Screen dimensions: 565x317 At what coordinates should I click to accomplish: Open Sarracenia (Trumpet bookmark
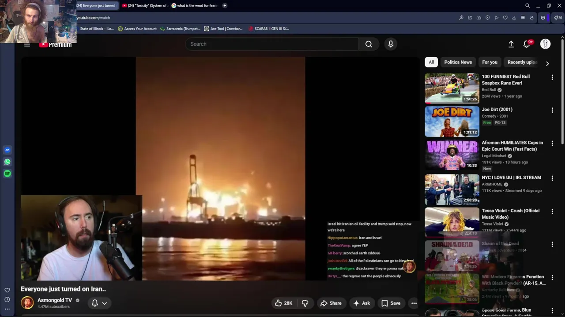pyautogui.click(x=180, y=29)
